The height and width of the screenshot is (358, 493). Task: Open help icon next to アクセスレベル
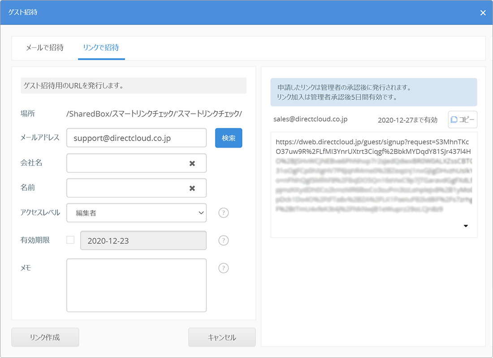[x=224, y=213]
